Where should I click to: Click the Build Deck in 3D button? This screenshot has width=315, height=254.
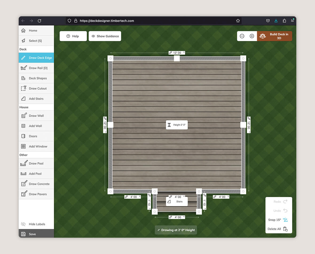tap(275, 36)
